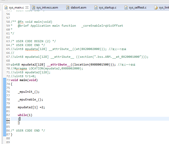Image resolution: width=169 pixels, height=144 pixels.
Task: Click the 'mpudata2[1] =2;' statement
Action: pos(31,107)
